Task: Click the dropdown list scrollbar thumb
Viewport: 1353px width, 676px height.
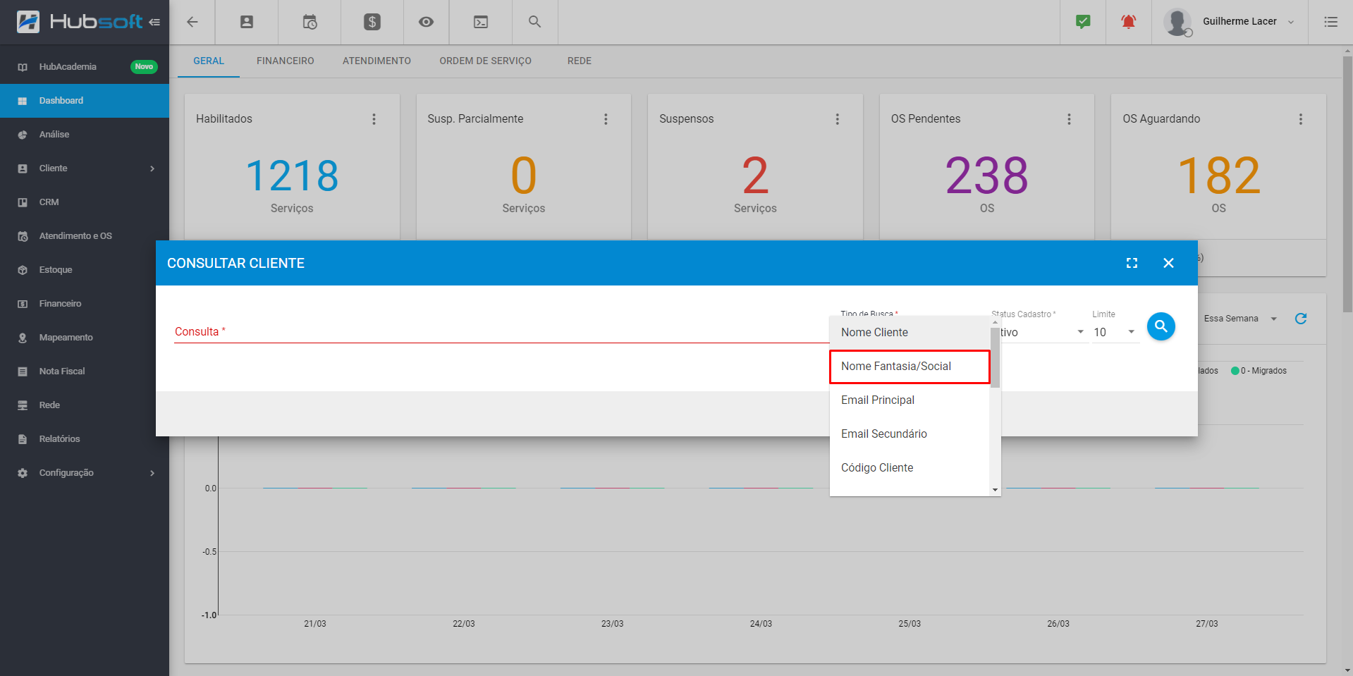Action: [x=995, y=357]
